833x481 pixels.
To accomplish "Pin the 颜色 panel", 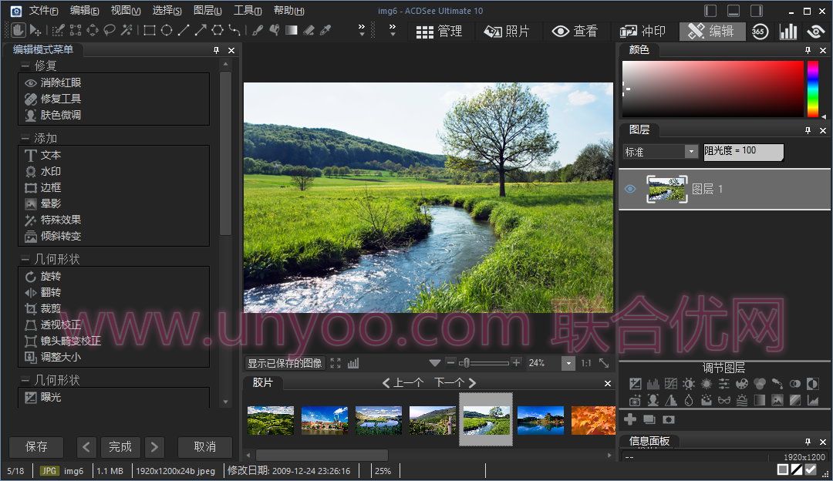I will [808, 50].
